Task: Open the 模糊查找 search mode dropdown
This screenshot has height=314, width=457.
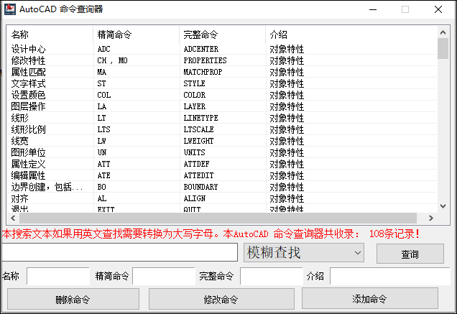Action: click(304, 252)
